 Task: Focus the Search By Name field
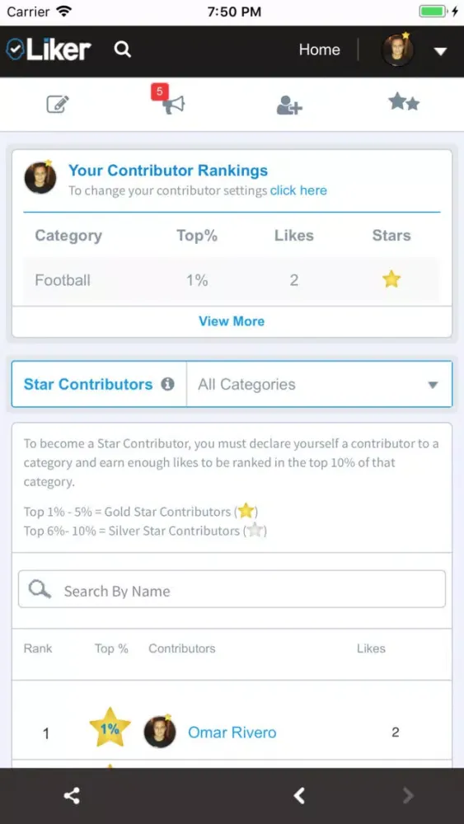click(232, 589)
